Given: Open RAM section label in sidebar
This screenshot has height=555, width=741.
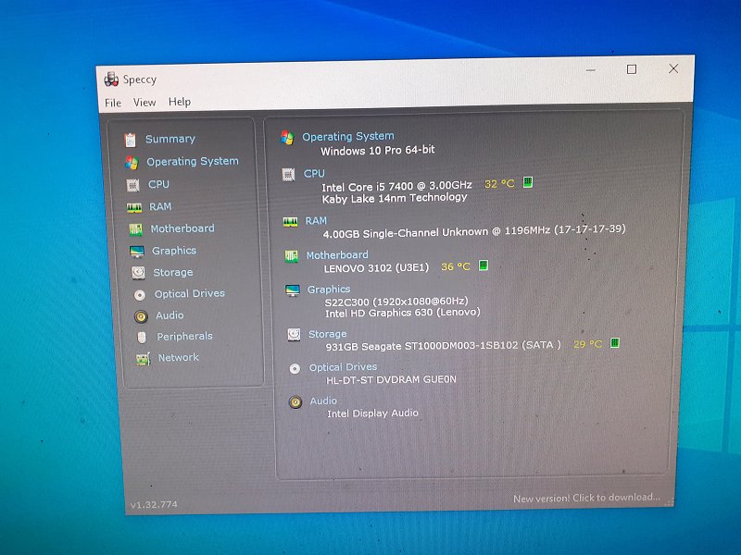Looking at the screenshot, I should pos(160,206).
